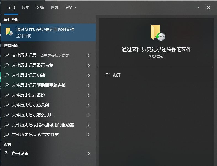Viewport: 217px width, 166px height.
Task: Click search icon beside 查看更多搜索结果
Action: click(6, 55)
